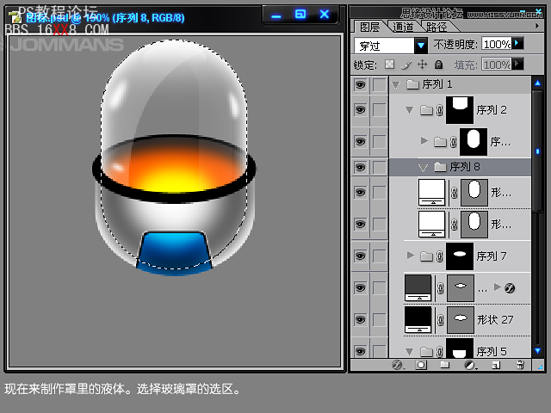Hide the 形状 27 layer eye icon
The width and height of the screenshot is (551, 413).
pyautogui.click(x=360, y=320)
